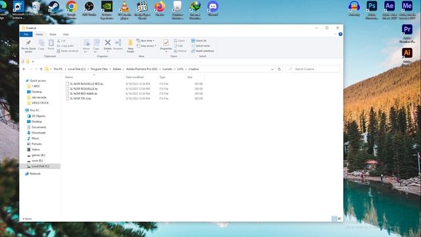
Task: Refresh the Creative folder view
Action: point(279,69)
